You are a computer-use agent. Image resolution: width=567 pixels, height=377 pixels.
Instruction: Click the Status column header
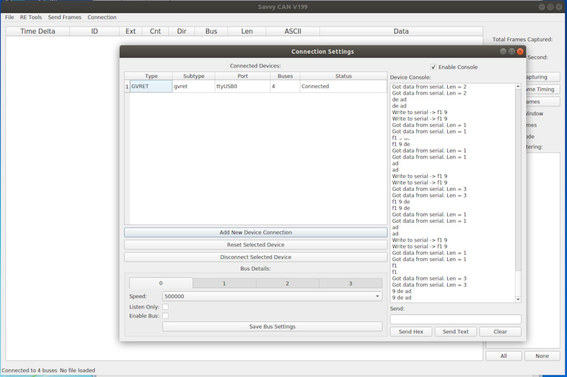tap(343, 76)
